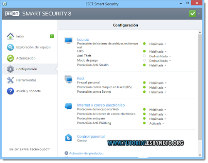
Task: Click the green protection status checkmark
Action: coord(193,14)
